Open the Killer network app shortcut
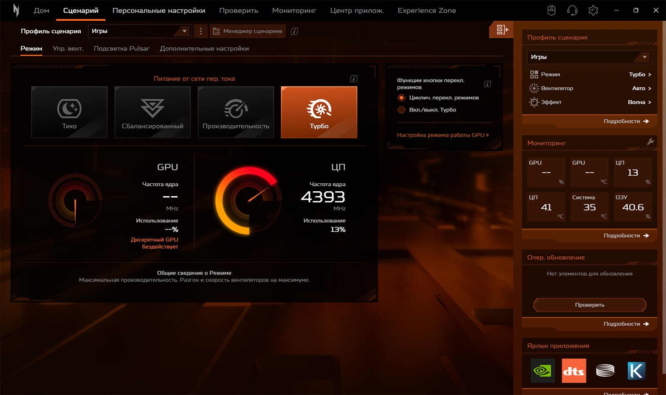 click(x=636, y=370)
